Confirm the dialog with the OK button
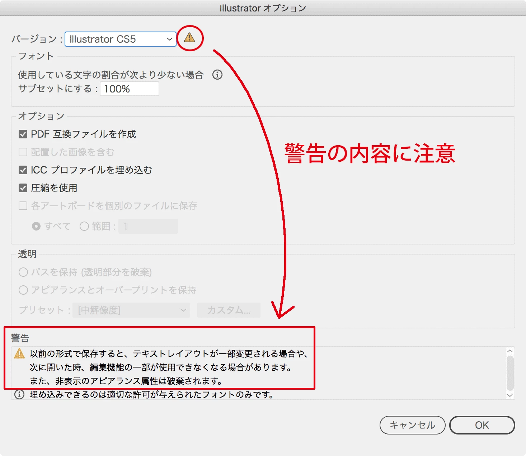Viewport: 526px width, 456px height. [482, 425]
